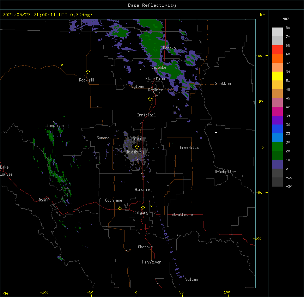Viewport: 304px width, 297px height.
Task: Click the 0 tick on bottom axis
Action: tap(136, 292)
